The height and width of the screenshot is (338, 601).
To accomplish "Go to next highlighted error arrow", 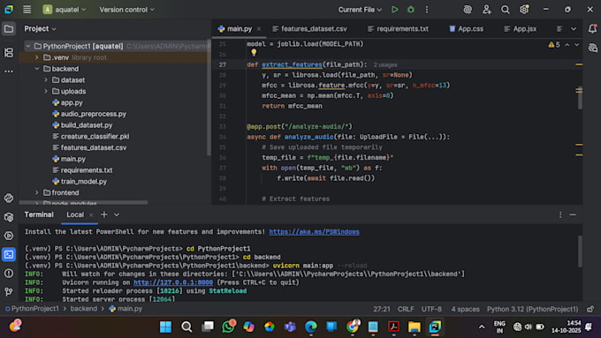I will (x=576, y=45).
